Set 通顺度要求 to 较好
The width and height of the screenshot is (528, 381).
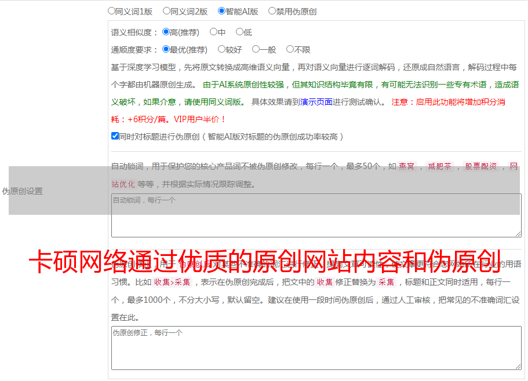pyautogui.click(x=221, y=49)
